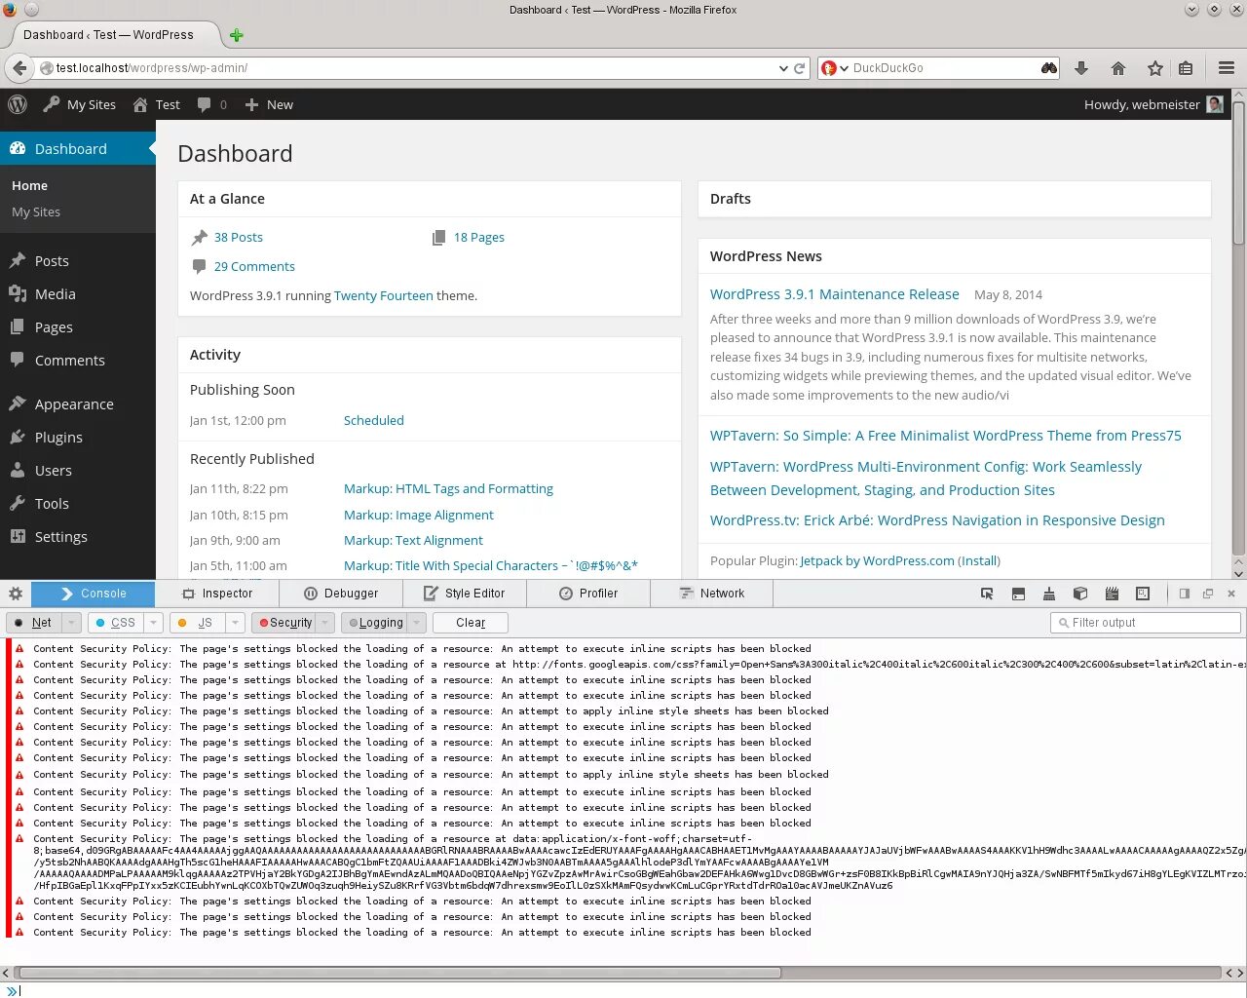Screen dimensions: 1247x998
Task: Open the Users menu
Action: tap(54, 471)
